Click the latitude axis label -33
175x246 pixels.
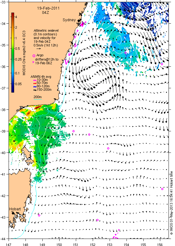tap(3, 2)
